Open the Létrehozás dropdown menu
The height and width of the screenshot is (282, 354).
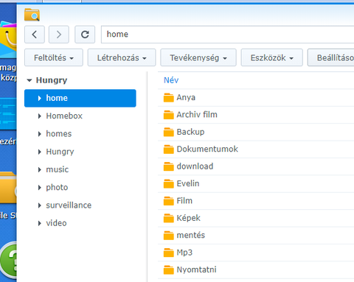122,57
